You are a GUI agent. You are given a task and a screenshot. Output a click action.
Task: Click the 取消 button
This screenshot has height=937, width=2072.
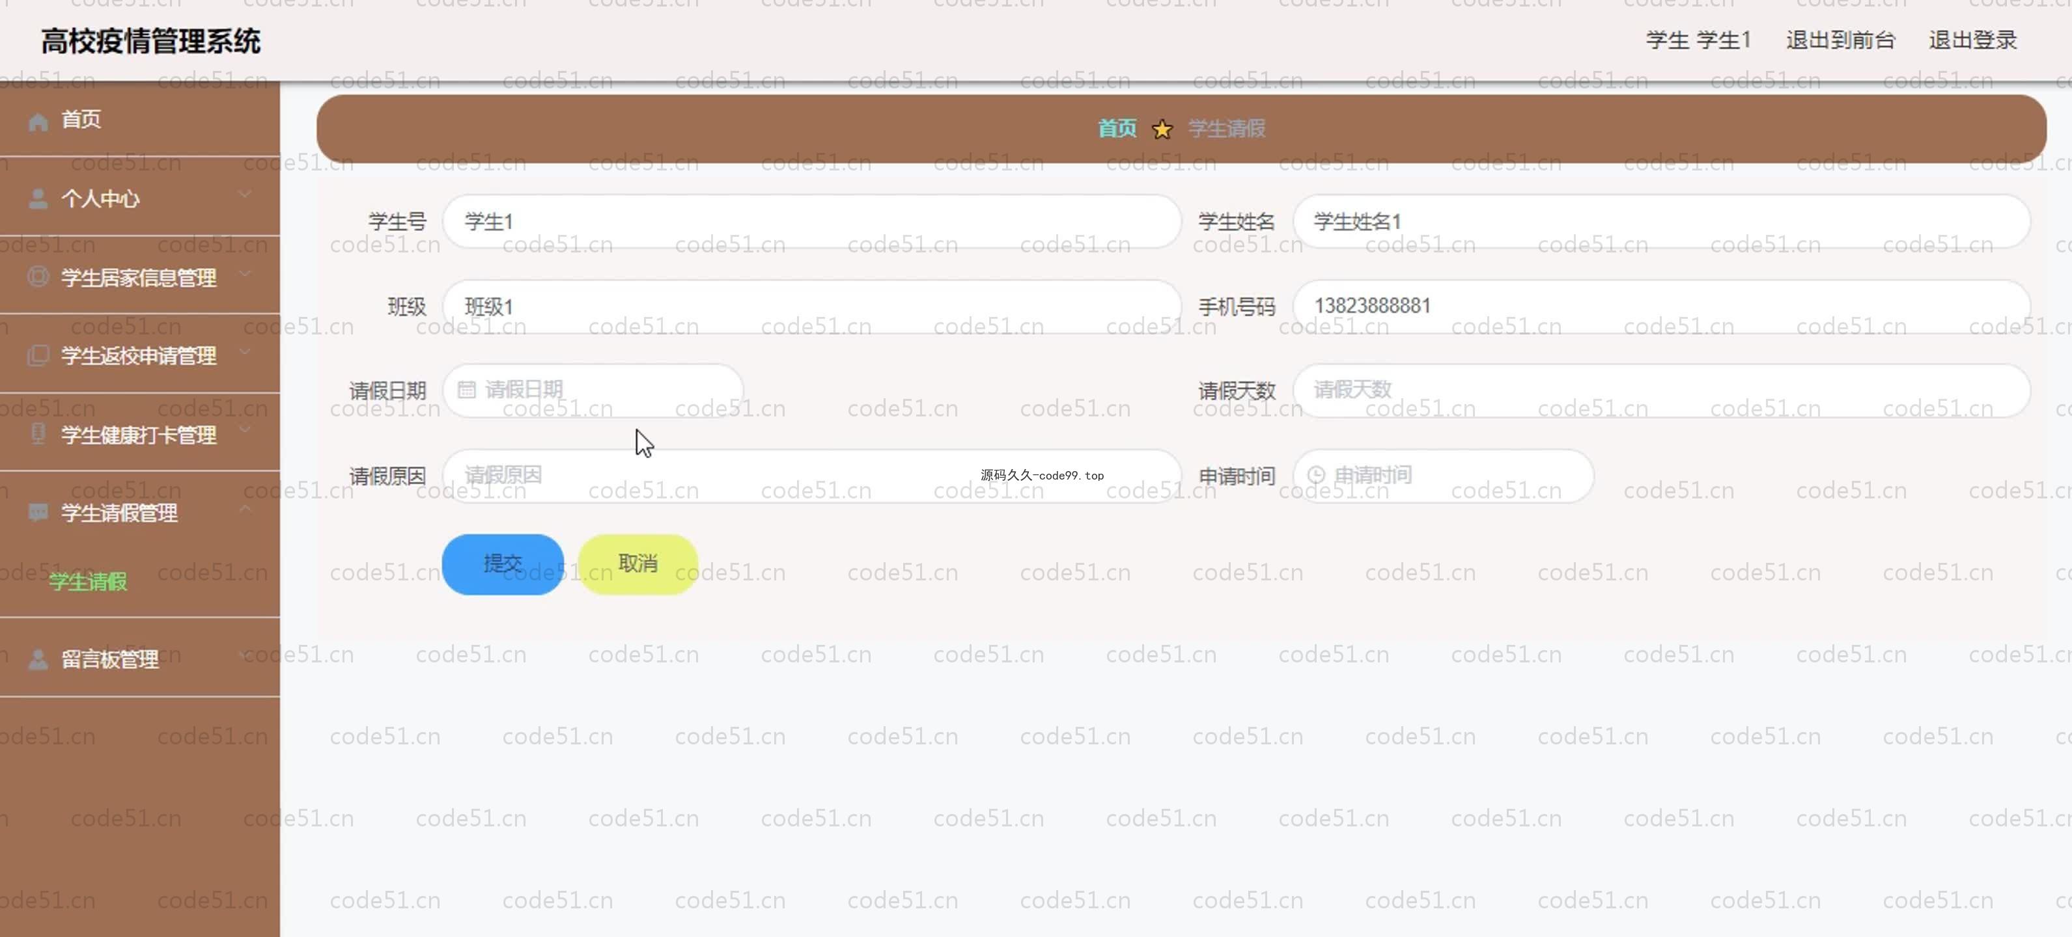(x=638, y=564)
